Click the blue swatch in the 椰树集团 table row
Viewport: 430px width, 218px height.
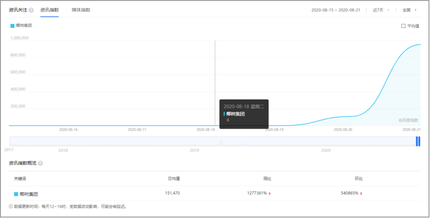tap(16, 194)
